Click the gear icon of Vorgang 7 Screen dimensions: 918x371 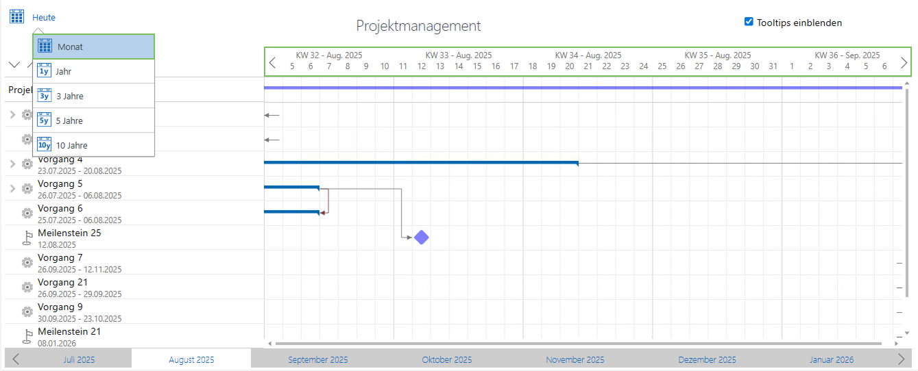pos(27,262)
